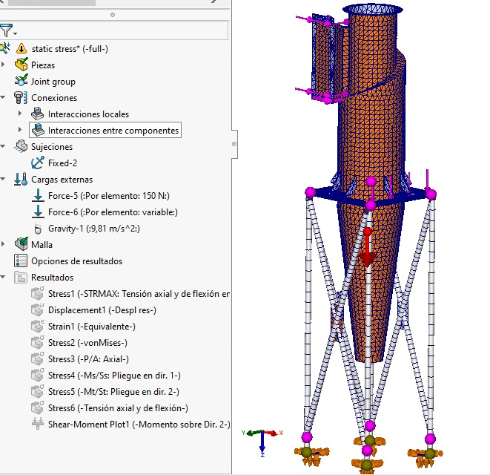
Task: Select the static stress study label
Action: tap(70, 49)
